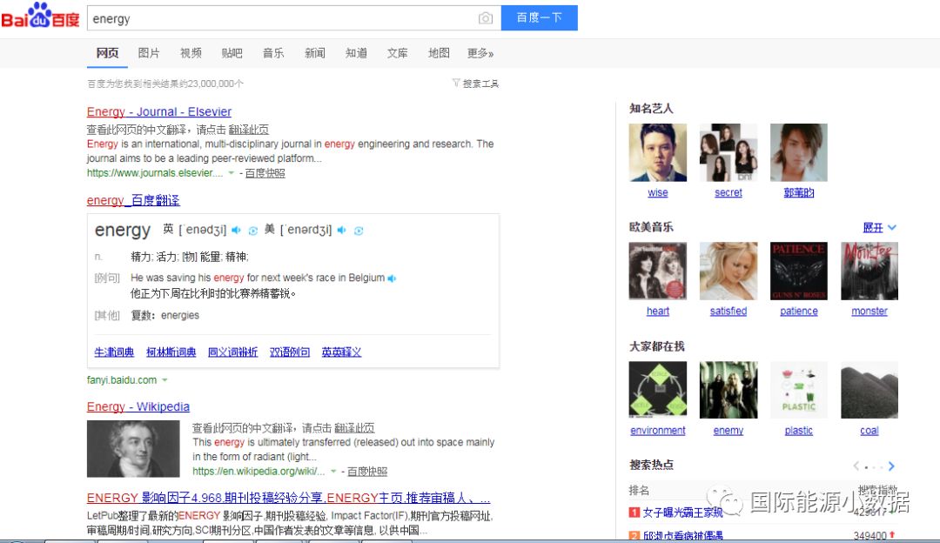This screenshot has width=940, height=543.
Task: Open 双语例句 link
Action: (x=290, y=352)
